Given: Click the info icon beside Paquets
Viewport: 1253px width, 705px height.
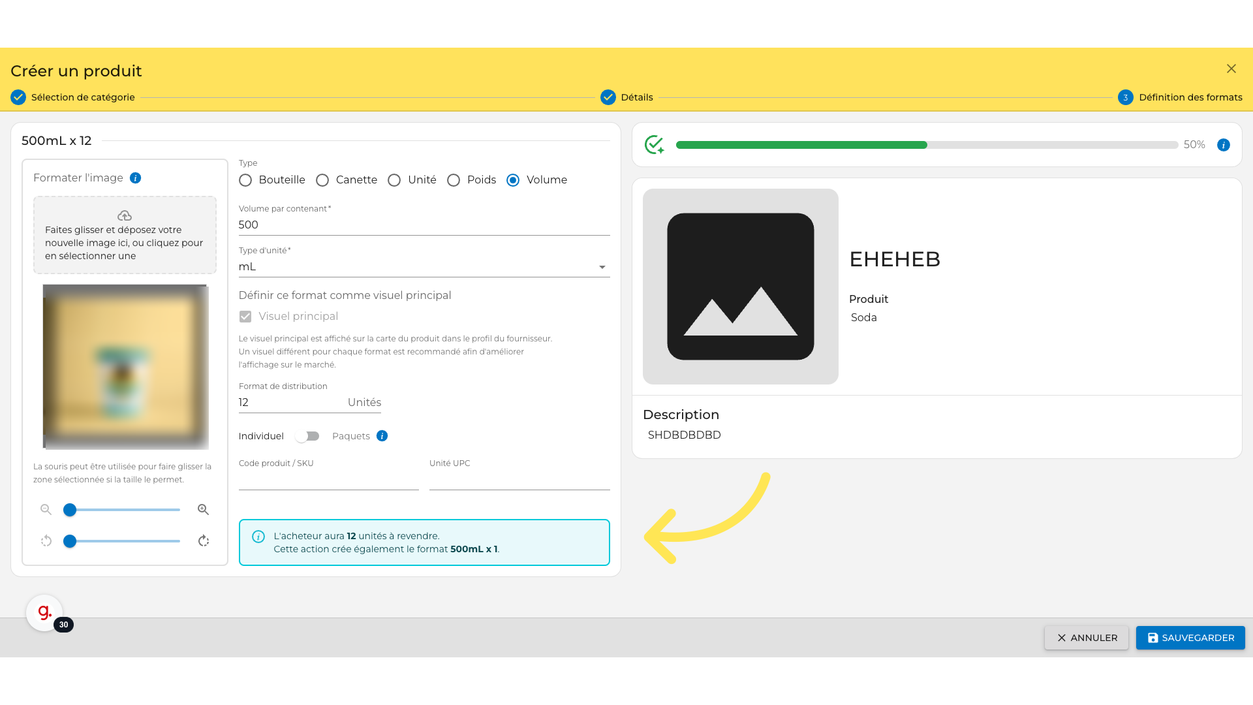Looking at the screenshot, I should (x=382, y=436).
